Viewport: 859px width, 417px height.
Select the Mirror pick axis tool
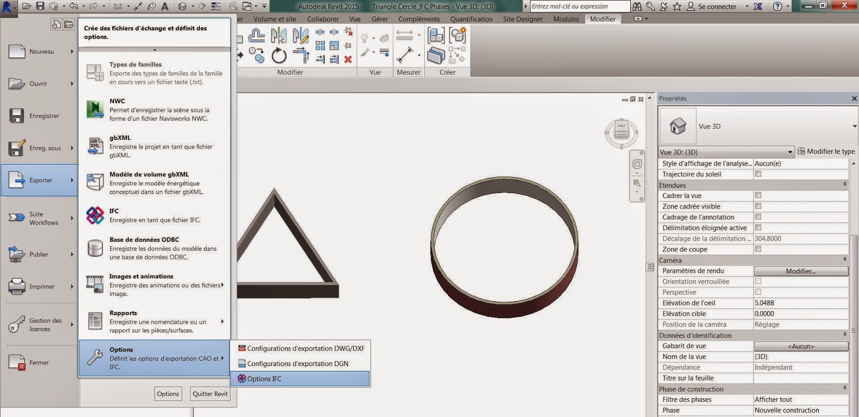(279, 36)
